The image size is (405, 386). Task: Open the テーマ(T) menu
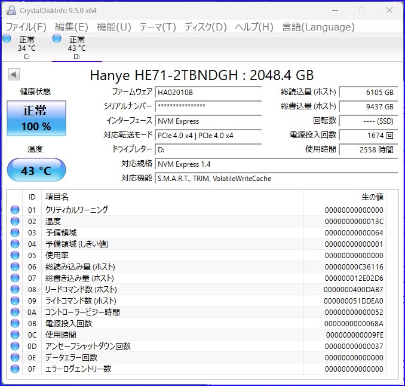[158, 27]
